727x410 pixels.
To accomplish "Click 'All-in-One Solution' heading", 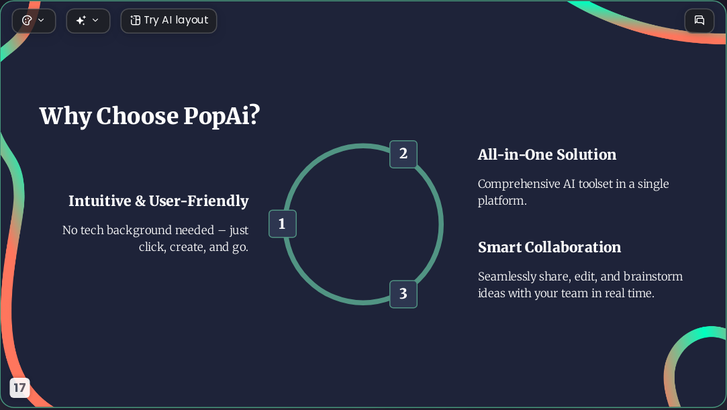I will click(547, 155).
